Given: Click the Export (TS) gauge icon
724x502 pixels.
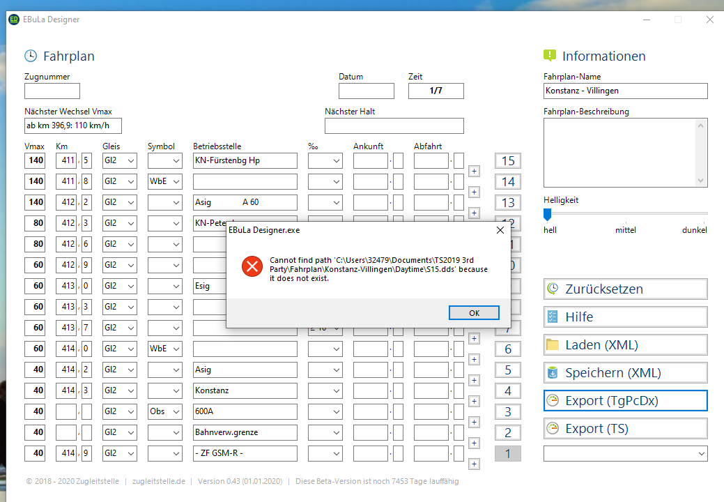Looking at the screenshot, I should point(553,428).
